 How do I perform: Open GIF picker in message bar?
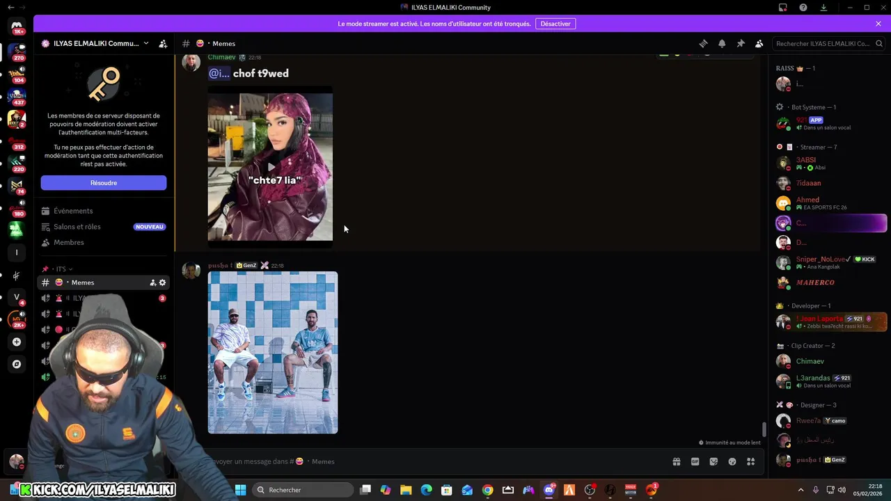(695, 461)
